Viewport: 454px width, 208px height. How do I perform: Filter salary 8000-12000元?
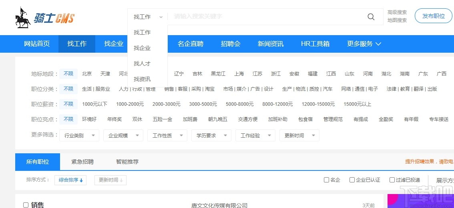pyautogui.click(x=277, y=104)
